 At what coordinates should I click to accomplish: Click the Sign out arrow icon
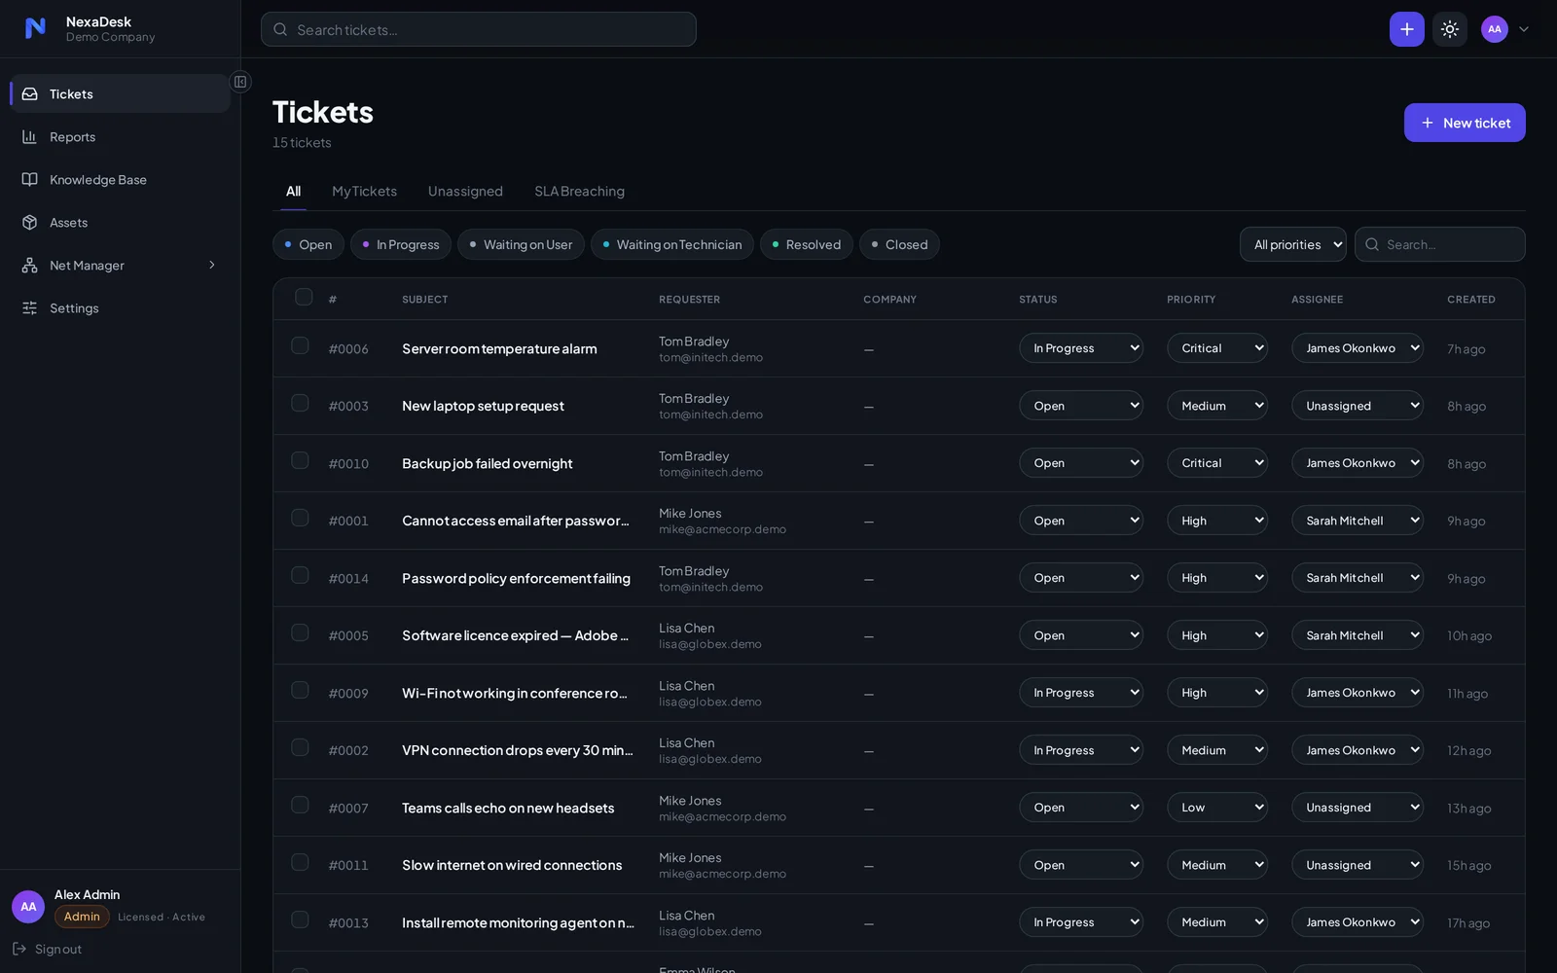click(19, 949)
